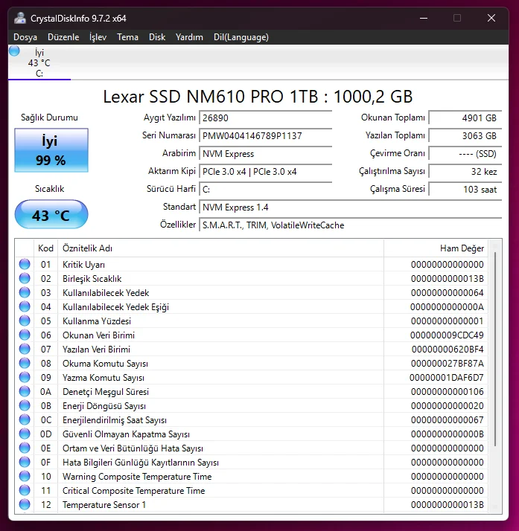Open the Dil(Language) menu

click(241, 37)
